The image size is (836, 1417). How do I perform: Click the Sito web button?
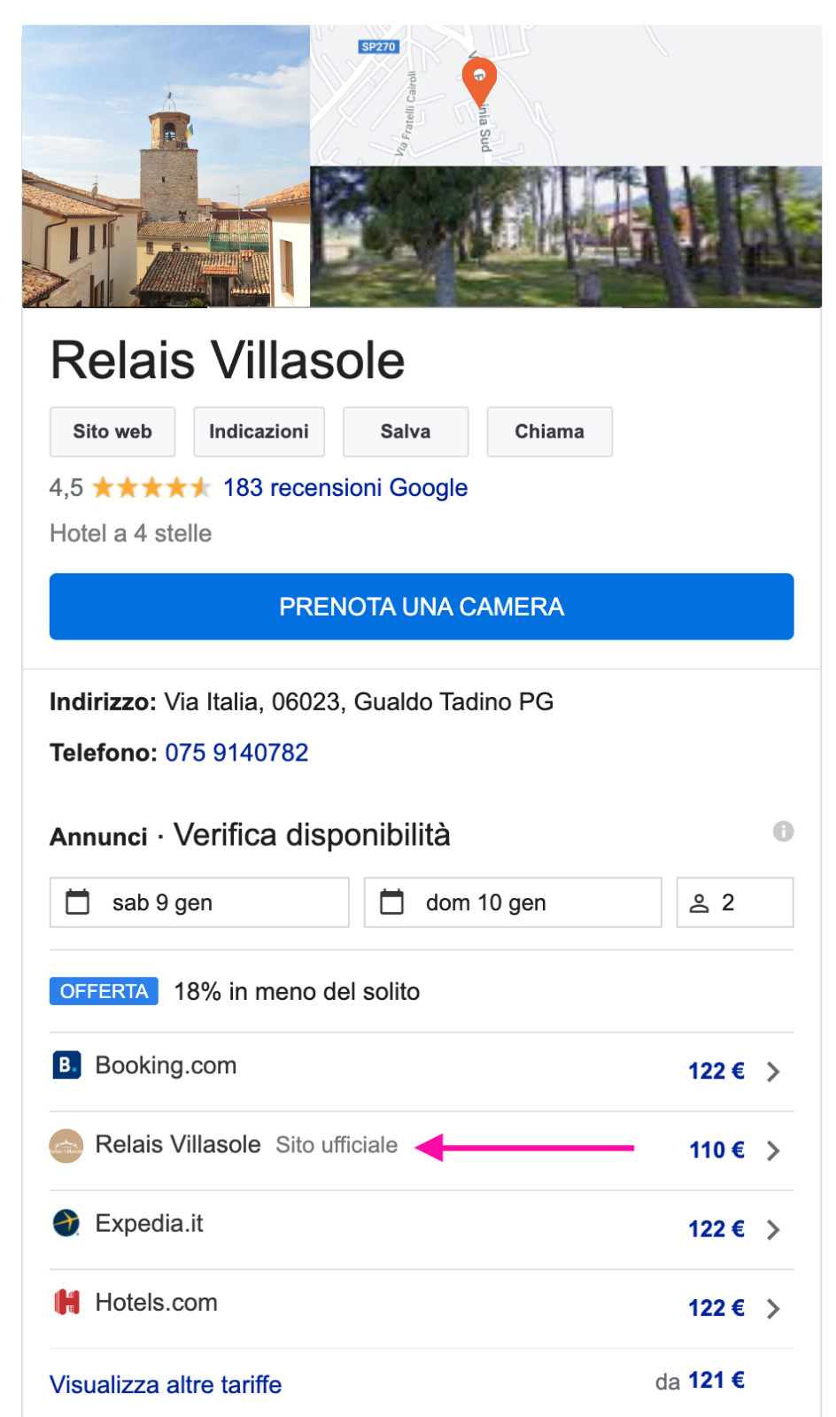click(112, 432)
